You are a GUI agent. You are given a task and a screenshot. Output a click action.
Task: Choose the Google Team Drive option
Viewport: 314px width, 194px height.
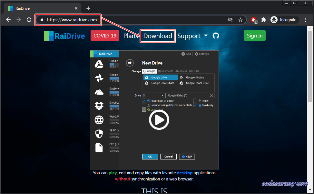click(x=194, y=83)
